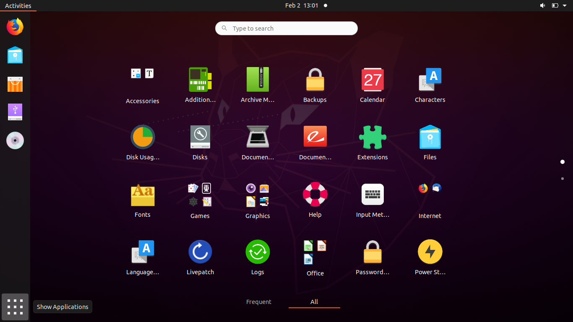Viewport: 573px width, 322px height.
Task: Open Ubuntu Software from the dock
Action: pos(15,84)
